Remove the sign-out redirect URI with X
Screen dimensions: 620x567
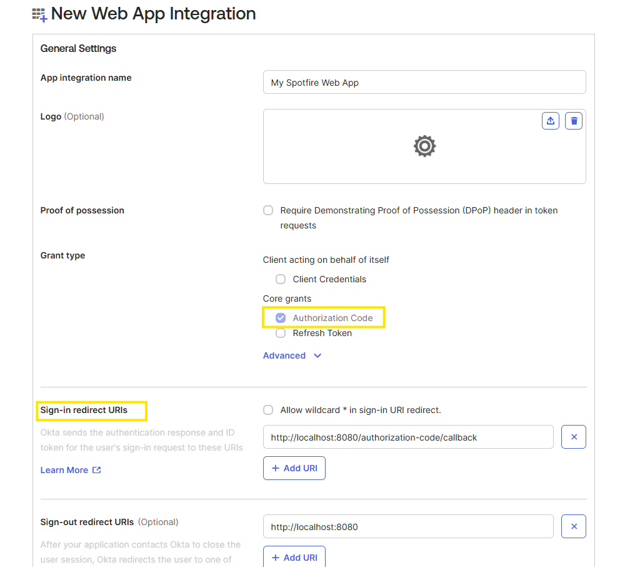tap(573, 526)
